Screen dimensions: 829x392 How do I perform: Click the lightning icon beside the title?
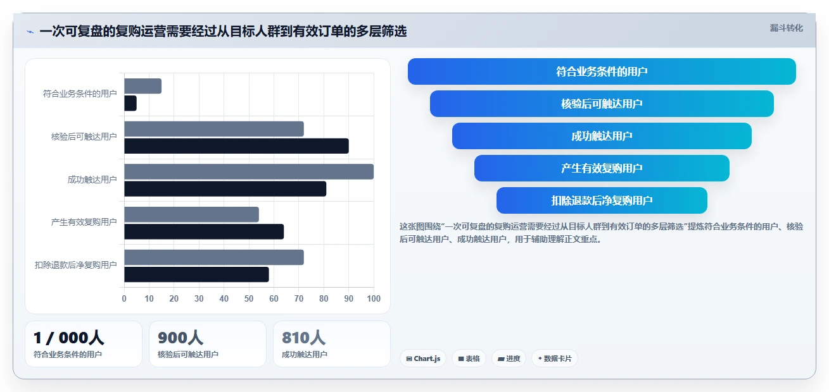point(30,32)
